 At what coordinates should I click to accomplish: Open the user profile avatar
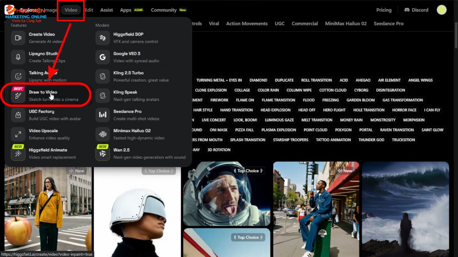tap(442, 10)
